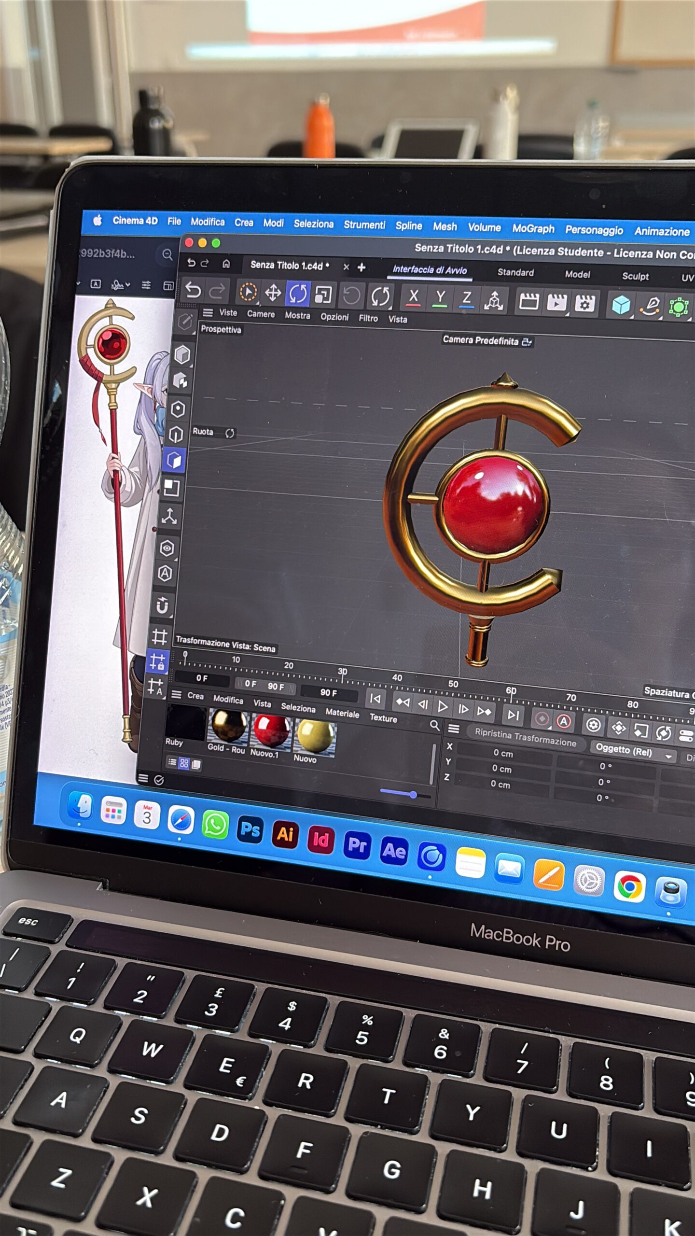Click the Camera Predefinita label
The image size is (695, 1236).
point(487,340)
